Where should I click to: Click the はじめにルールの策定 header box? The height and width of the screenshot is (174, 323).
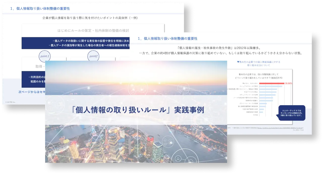(x=93, y=30)
